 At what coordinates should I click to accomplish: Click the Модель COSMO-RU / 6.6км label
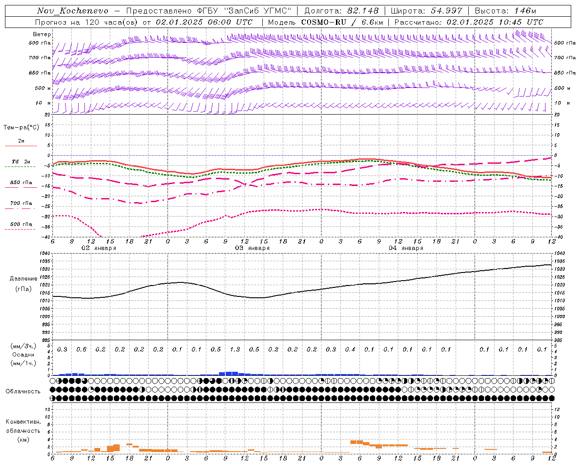325,22
